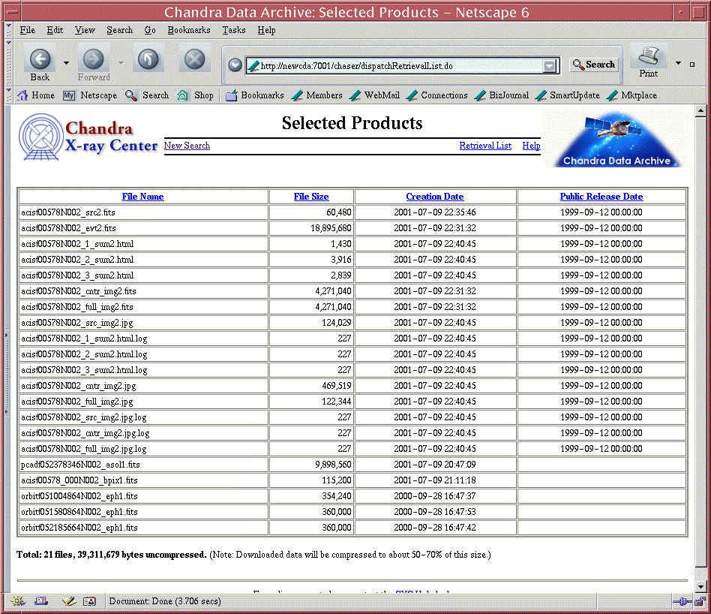Click the Stop loading icon
711x614 pixels.
[195, 59]
